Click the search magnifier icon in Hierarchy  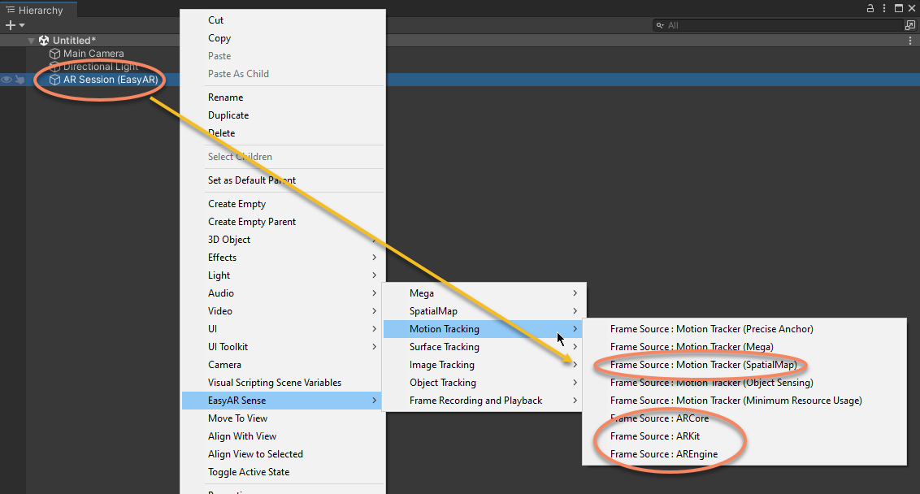(661, 25)
